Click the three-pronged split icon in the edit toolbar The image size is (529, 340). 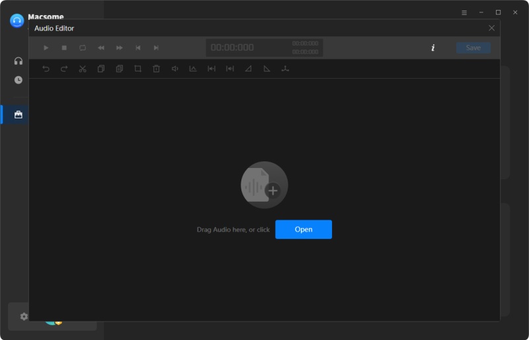[285, 69]
